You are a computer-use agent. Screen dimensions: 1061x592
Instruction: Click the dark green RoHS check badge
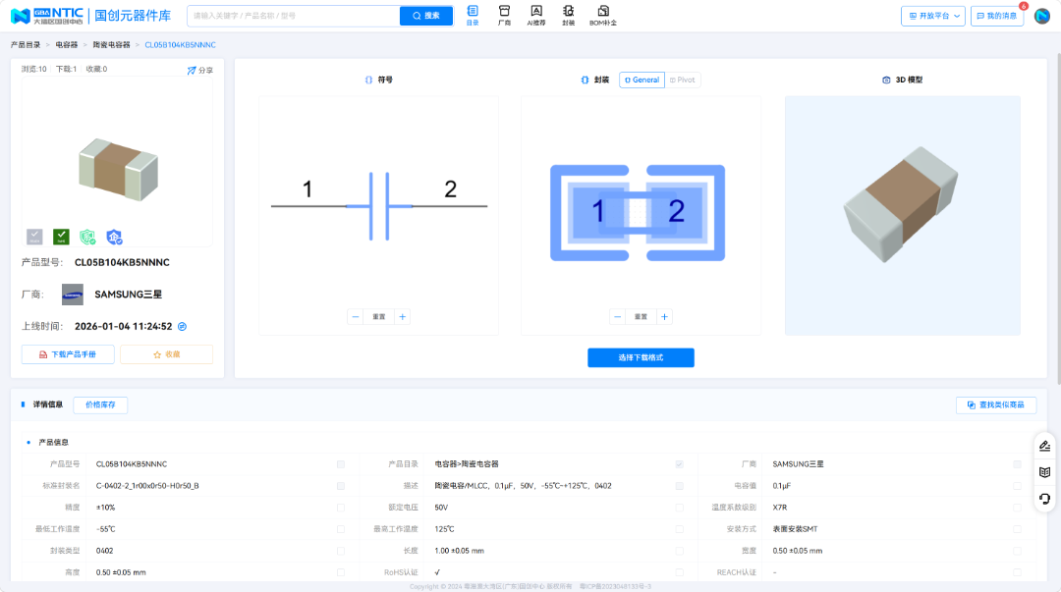[61, 237]
